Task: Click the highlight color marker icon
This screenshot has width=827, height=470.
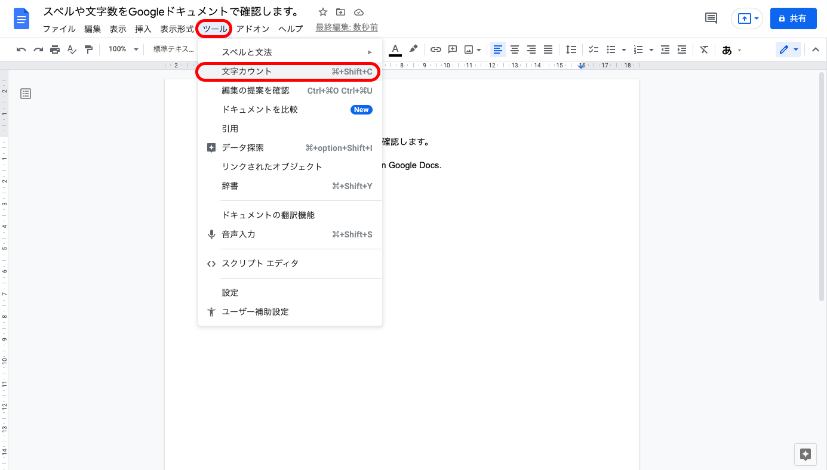Action: click(x=413, y=50)
